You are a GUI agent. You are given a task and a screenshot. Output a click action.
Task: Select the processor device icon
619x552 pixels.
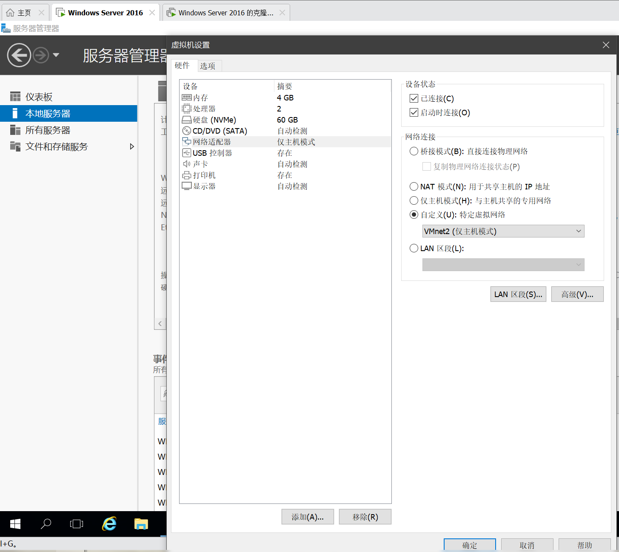[x=186, y=109]
